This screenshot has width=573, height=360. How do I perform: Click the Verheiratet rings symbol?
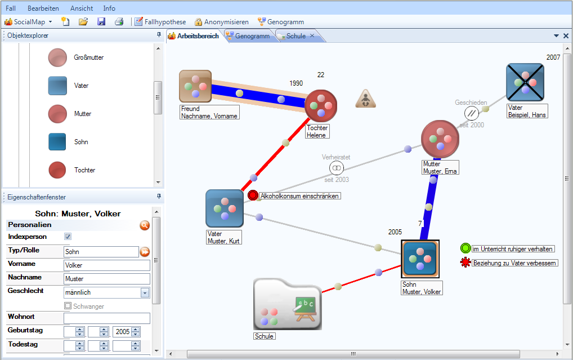[x=336, y=168]
